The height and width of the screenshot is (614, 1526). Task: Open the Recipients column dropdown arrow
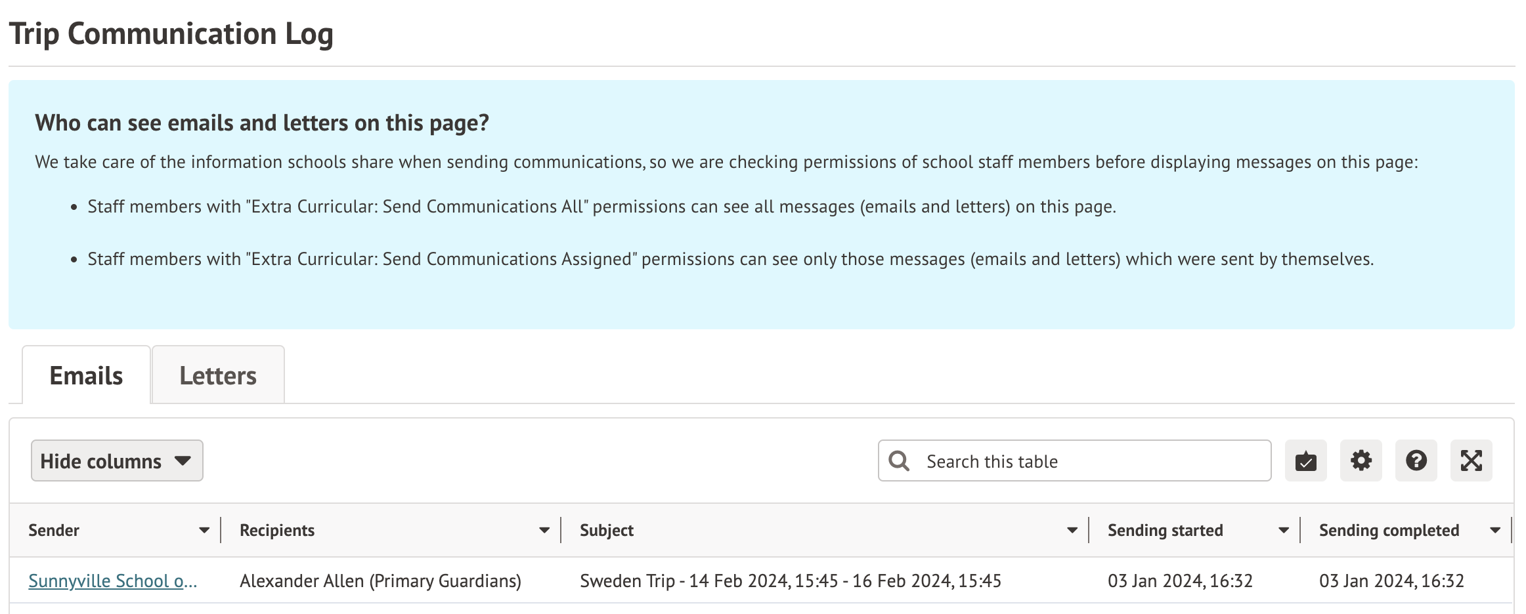544,531
